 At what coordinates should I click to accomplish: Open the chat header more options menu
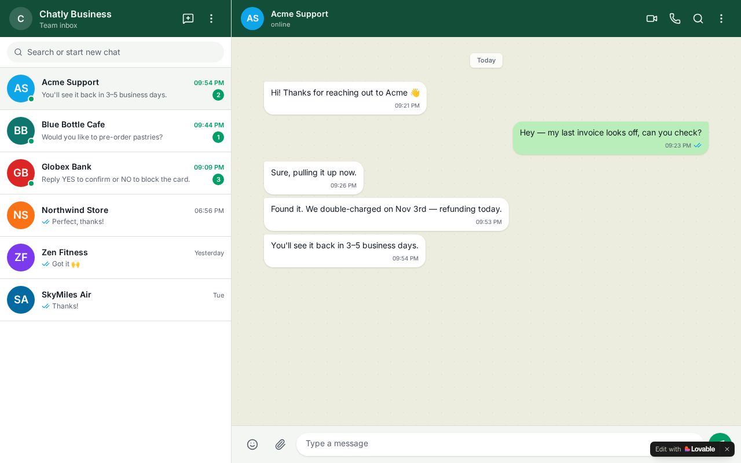[721, 19]
